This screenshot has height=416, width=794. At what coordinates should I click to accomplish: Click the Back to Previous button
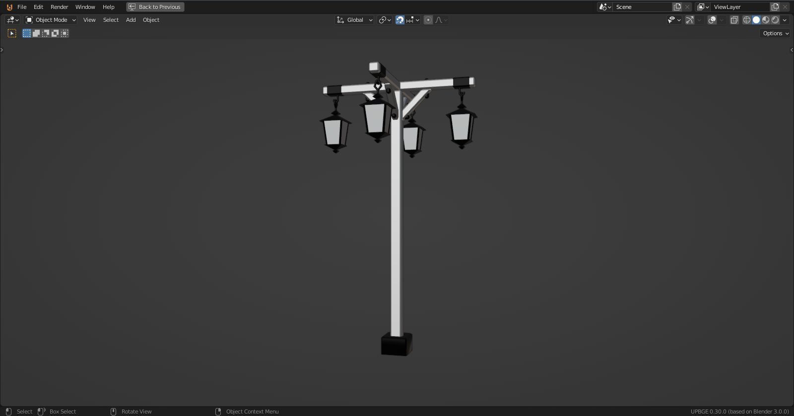tap(155, 7)
